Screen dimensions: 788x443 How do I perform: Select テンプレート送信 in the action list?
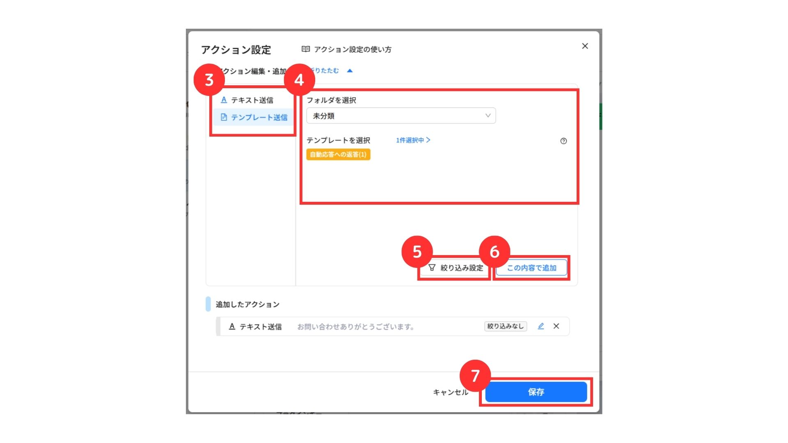(253, 117)
